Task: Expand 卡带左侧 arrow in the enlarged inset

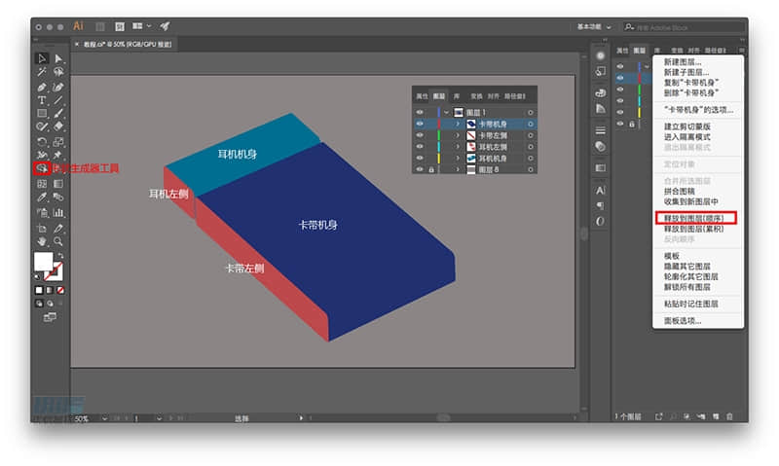Action: (458, 135)
